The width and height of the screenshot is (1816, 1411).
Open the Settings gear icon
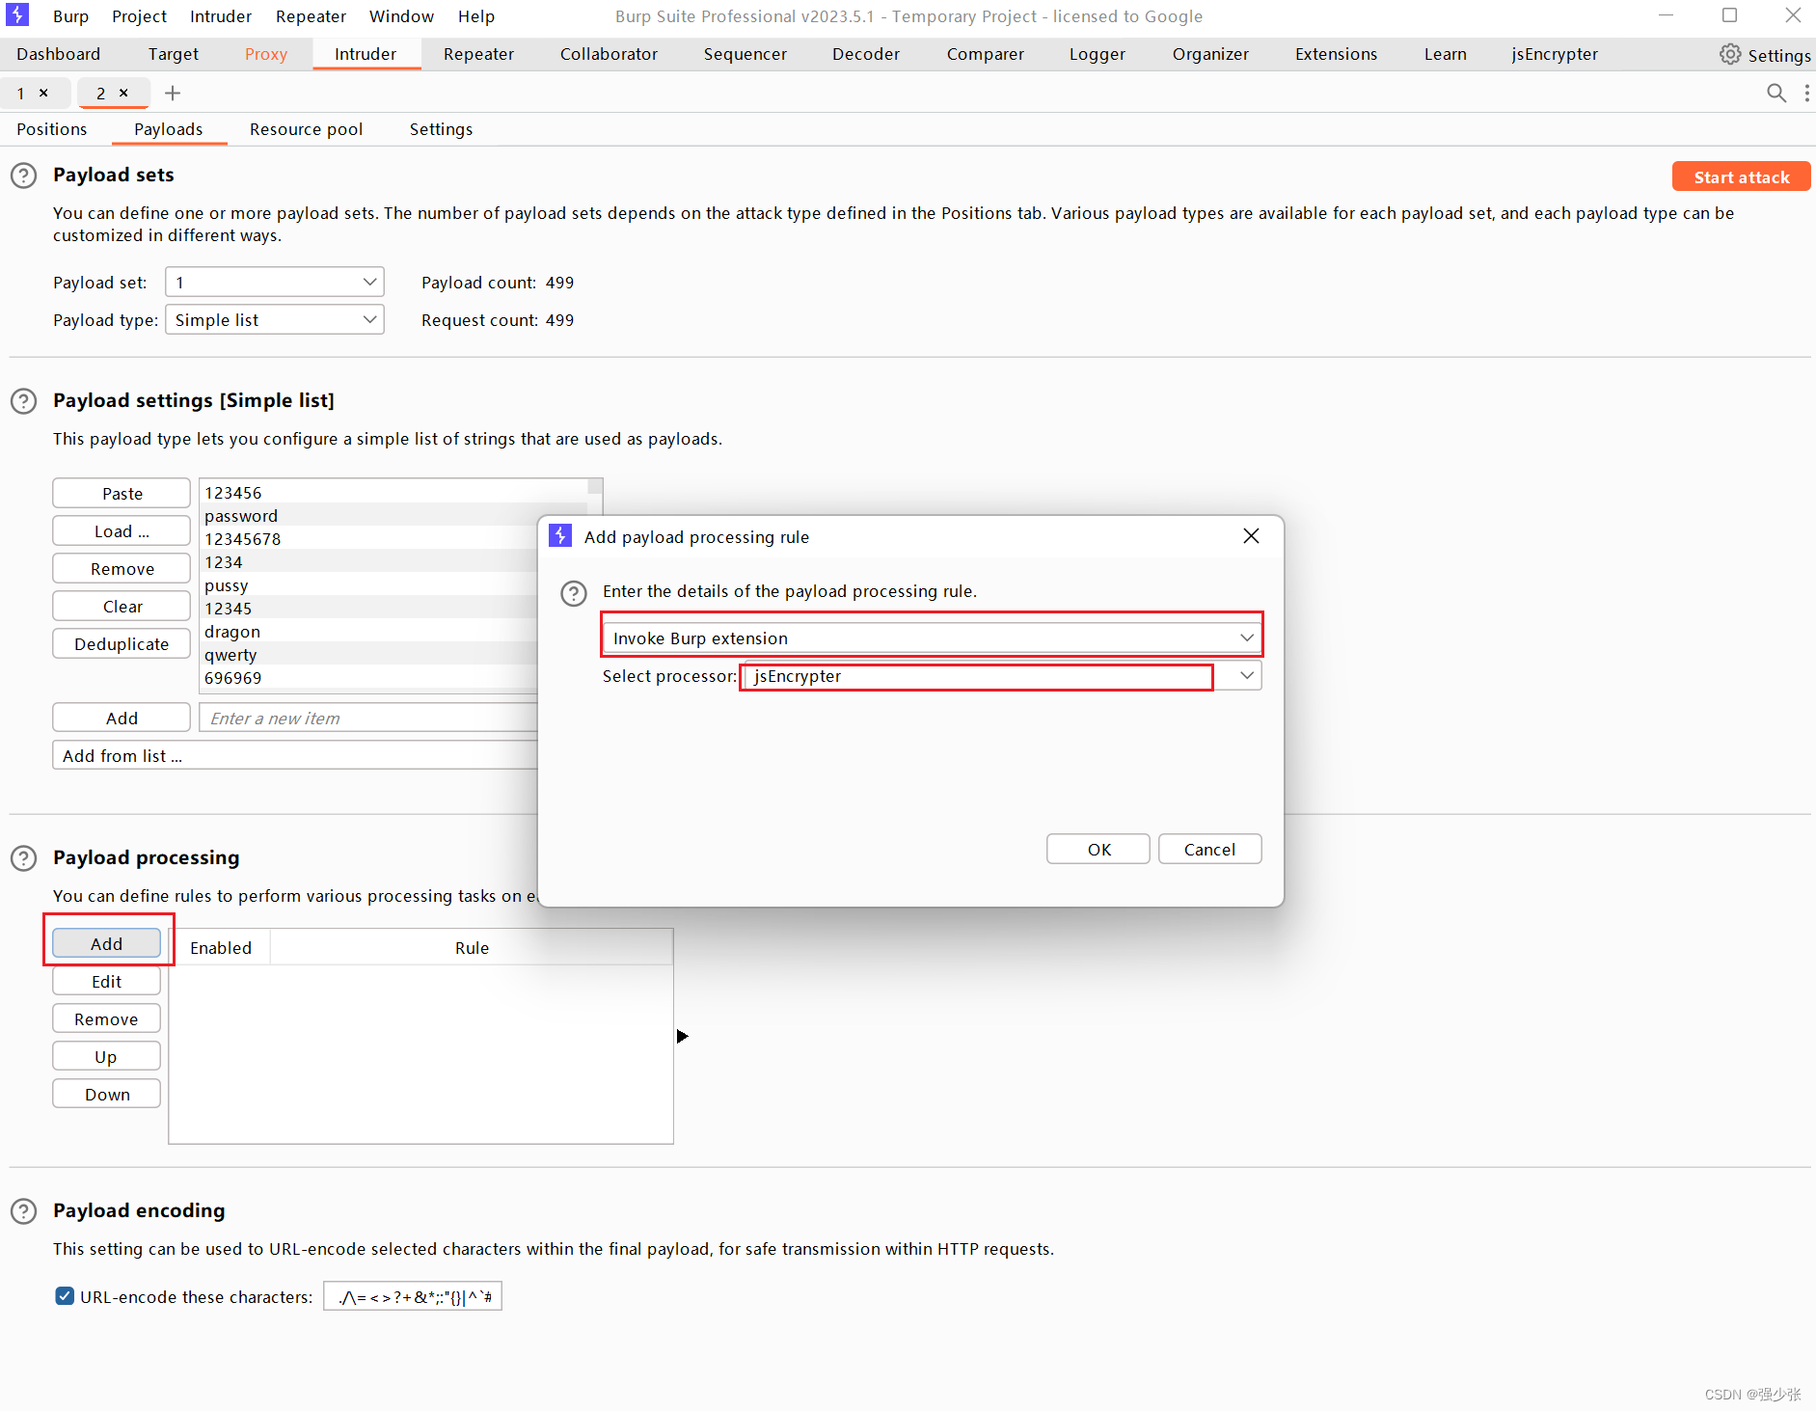(x=1730, y=54)
